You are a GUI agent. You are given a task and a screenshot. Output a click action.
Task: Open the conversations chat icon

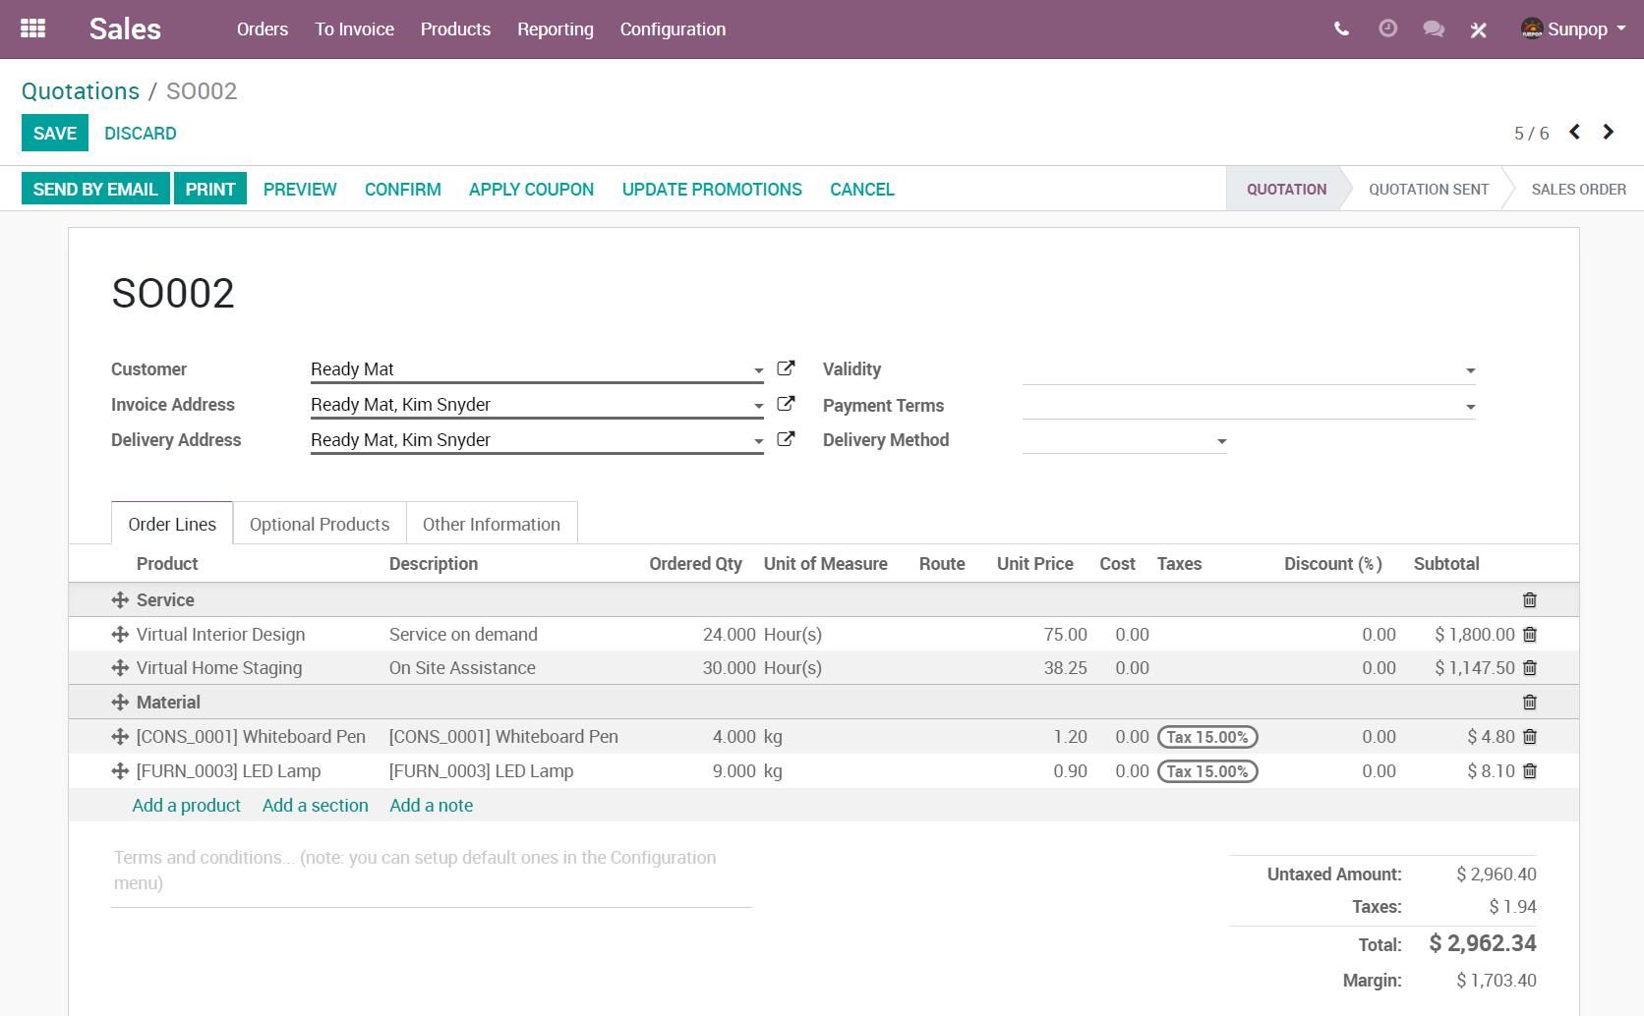pyautogui.click(x=1434, y=28)
